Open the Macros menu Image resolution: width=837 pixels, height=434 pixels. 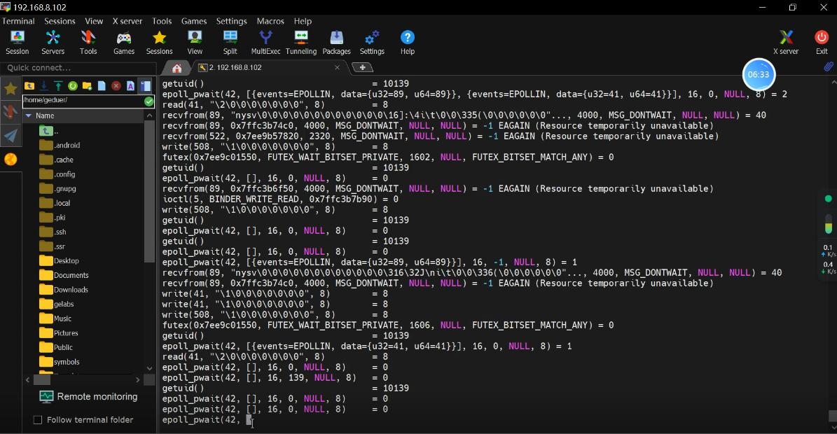click(x=270, y=21)
